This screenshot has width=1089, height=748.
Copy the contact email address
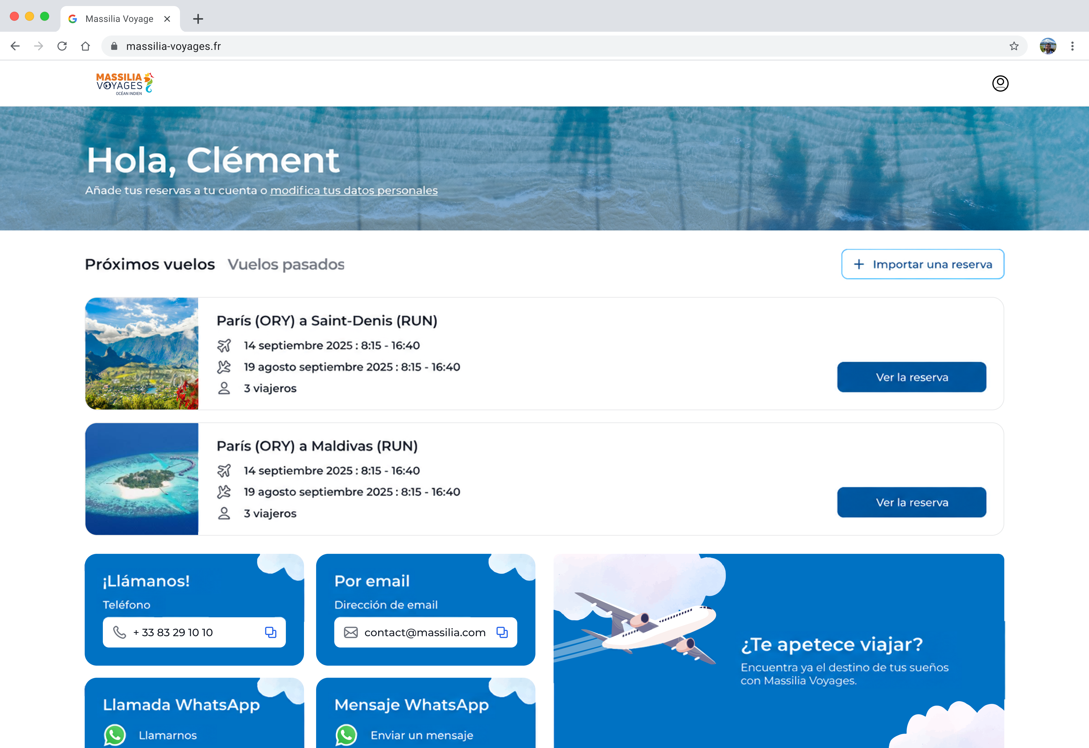(x=502, y=632)
